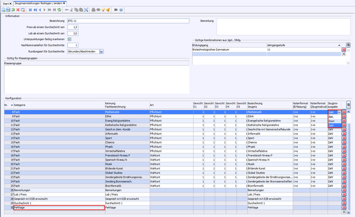Click the light bulb toolbar icon
Screen dimensions: 355x217
(103, 10)
